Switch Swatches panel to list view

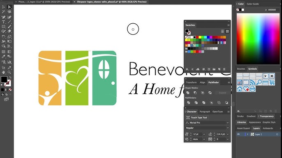(x=222, y=32)
